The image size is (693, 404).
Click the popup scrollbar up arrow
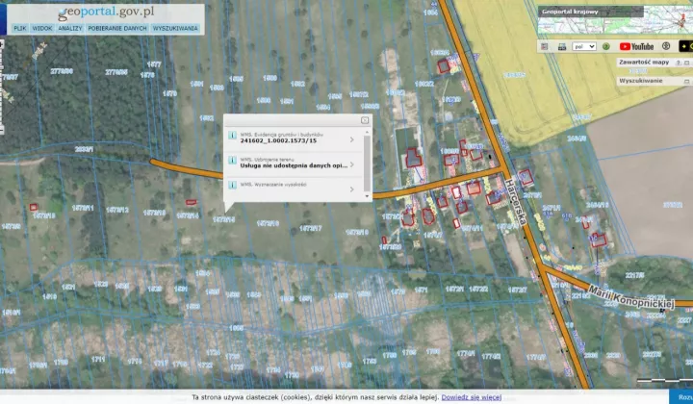pos(367,132)
